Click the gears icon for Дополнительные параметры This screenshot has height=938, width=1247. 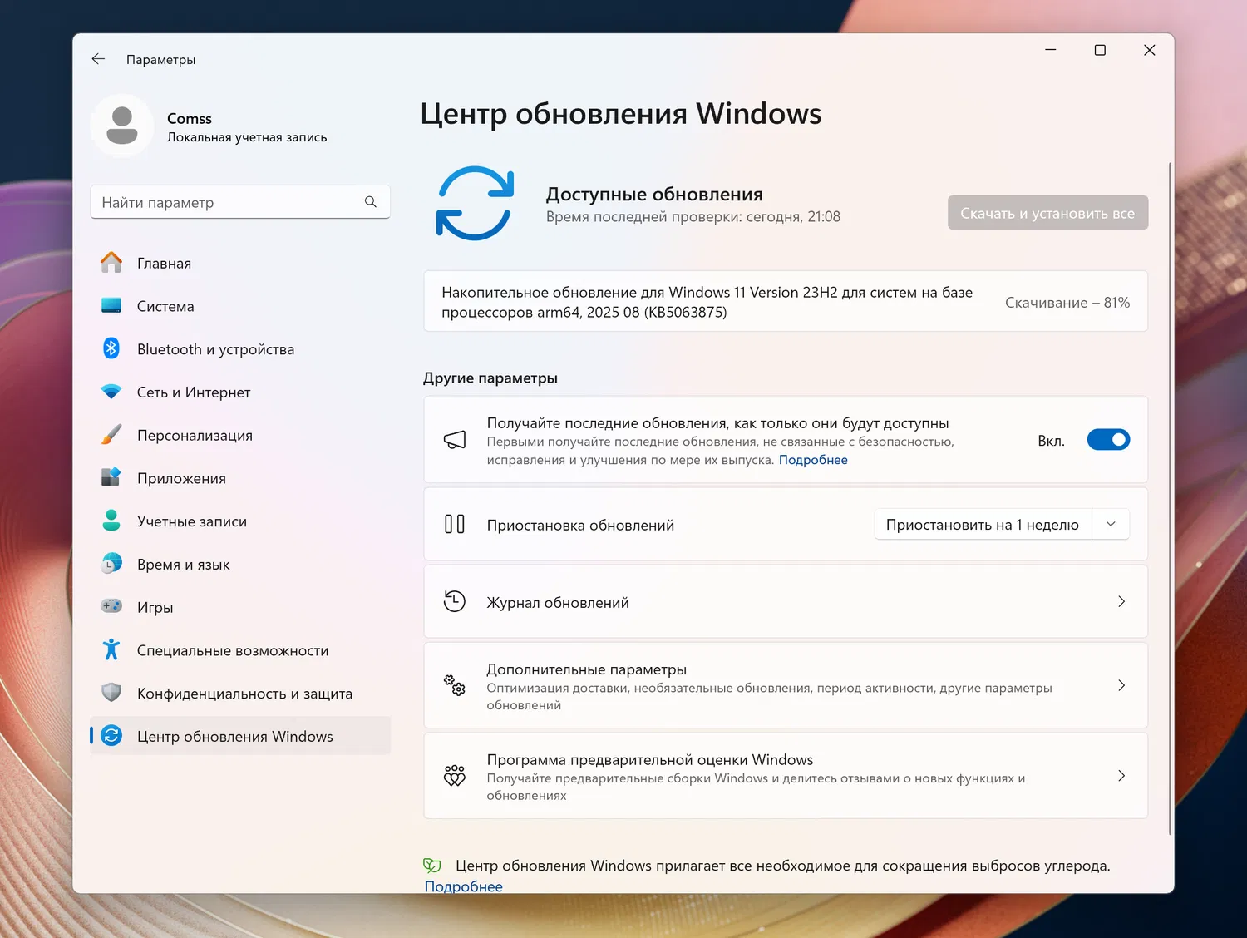click(x=455, y=686)
